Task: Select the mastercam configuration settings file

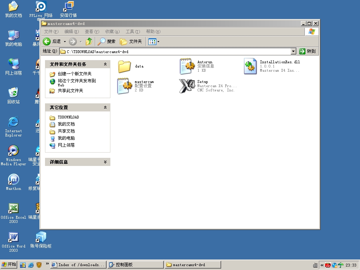Action: 125,86
